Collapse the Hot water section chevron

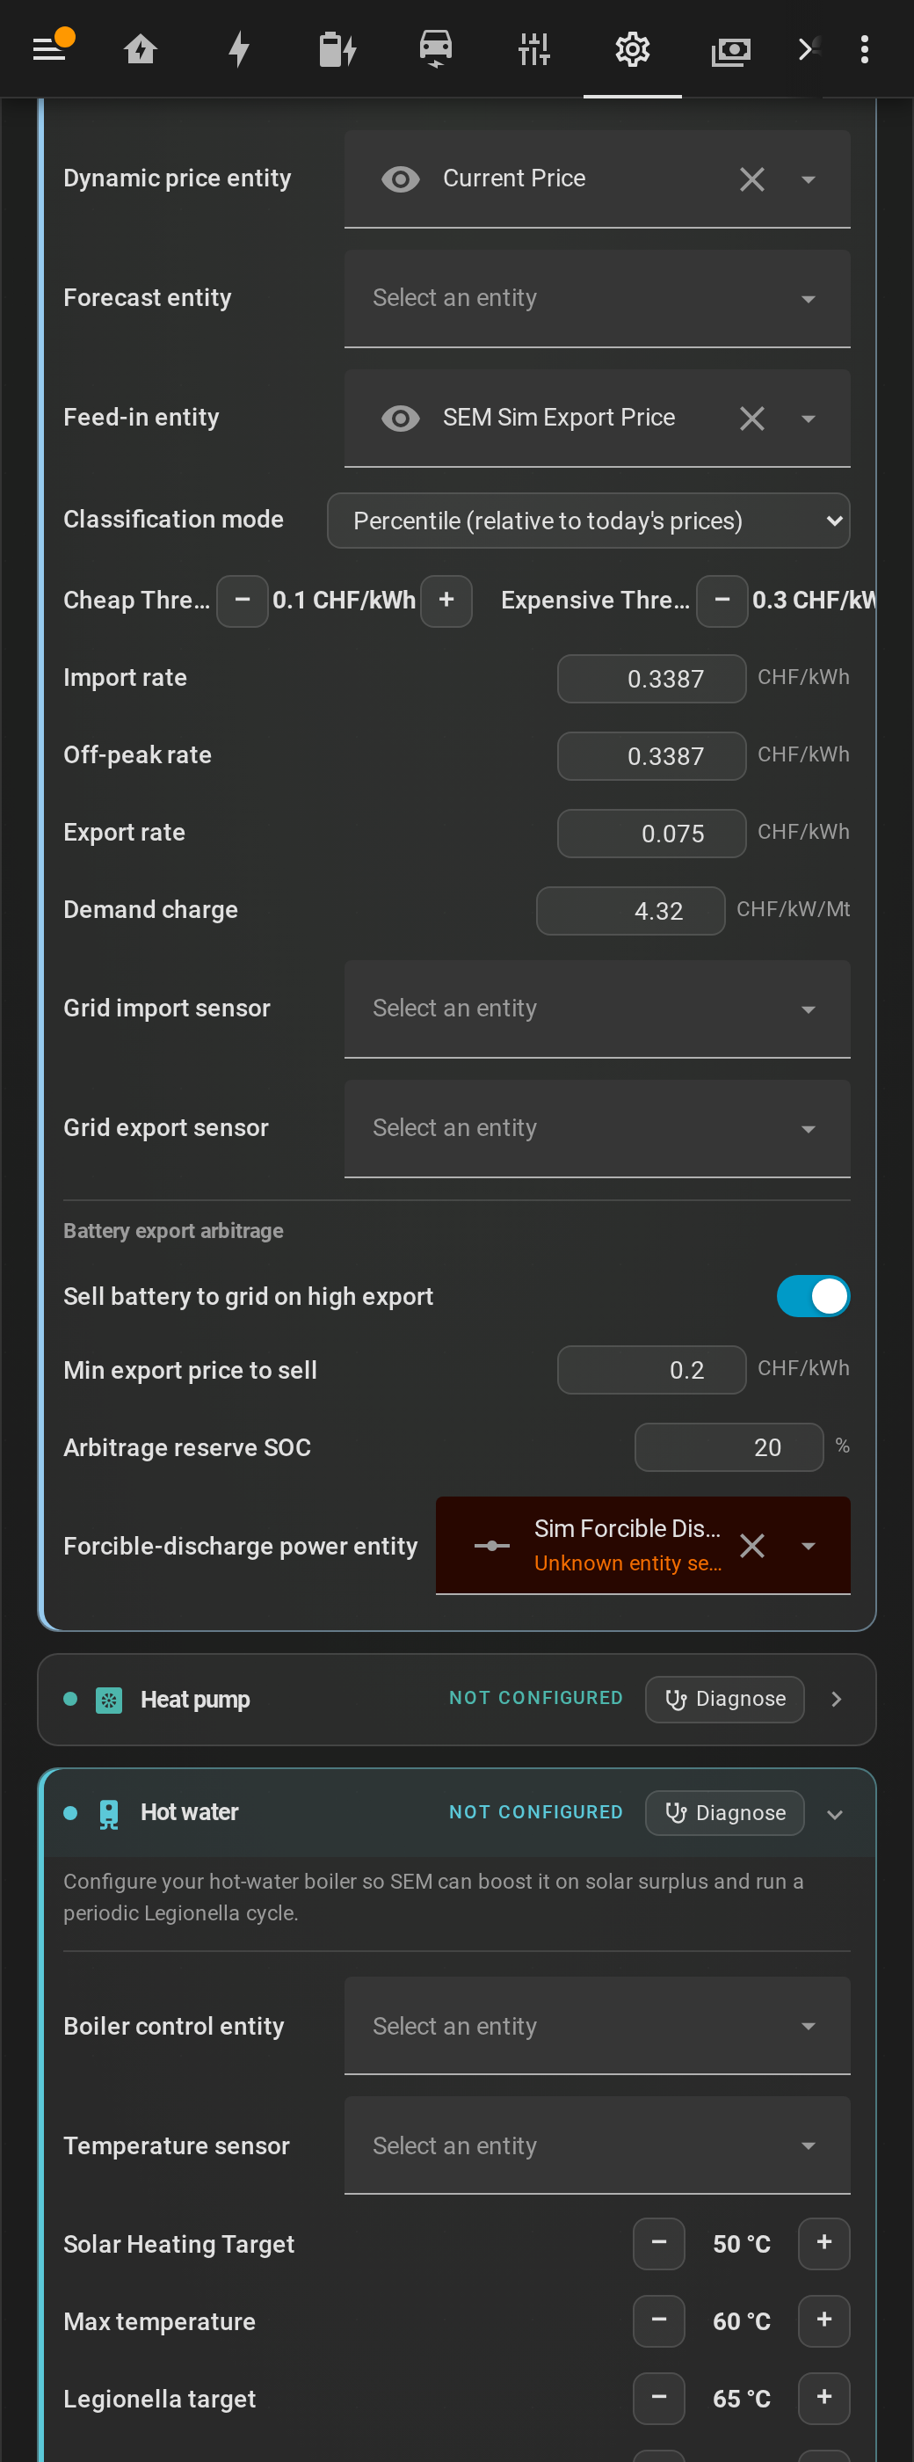835,1814
